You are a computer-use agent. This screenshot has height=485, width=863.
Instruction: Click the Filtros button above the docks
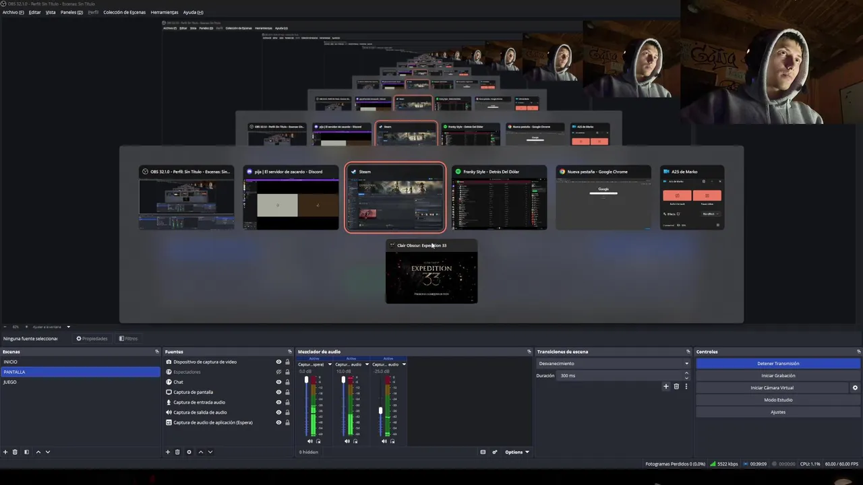coord(128,339)
